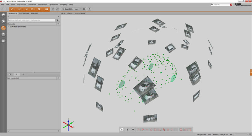Viewport: 252px width, 136px height.
Task: Toggle the eye icon beside Not computed
Action: click(x=58, y=78)
